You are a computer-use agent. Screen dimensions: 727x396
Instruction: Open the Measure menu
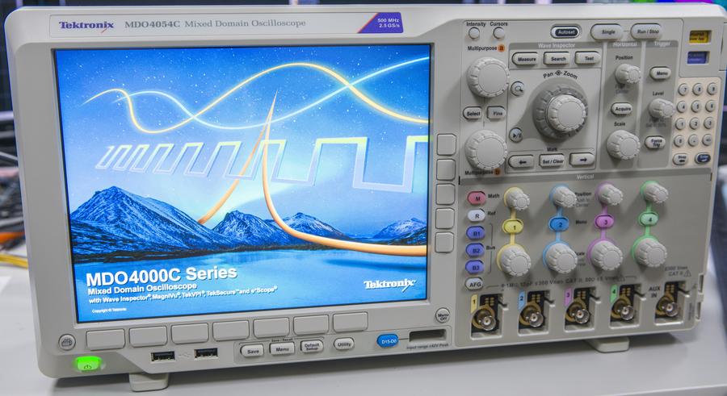(x=526, y=60)
